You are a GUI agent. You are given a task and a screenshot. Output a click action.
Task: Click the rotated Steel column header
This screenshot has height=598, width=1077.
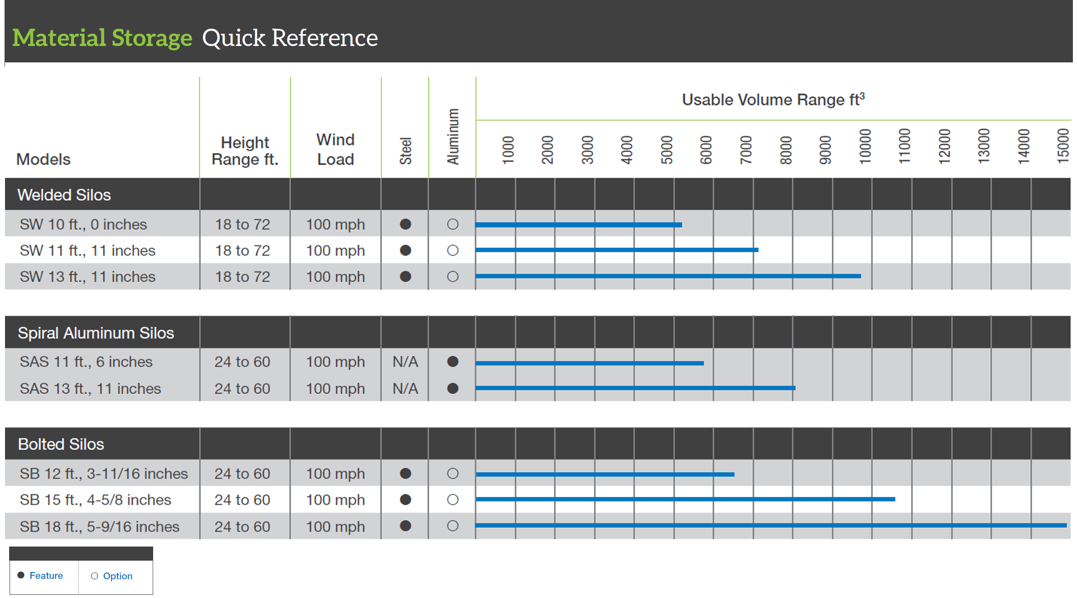pyautogui.click(x=406, y=151)
